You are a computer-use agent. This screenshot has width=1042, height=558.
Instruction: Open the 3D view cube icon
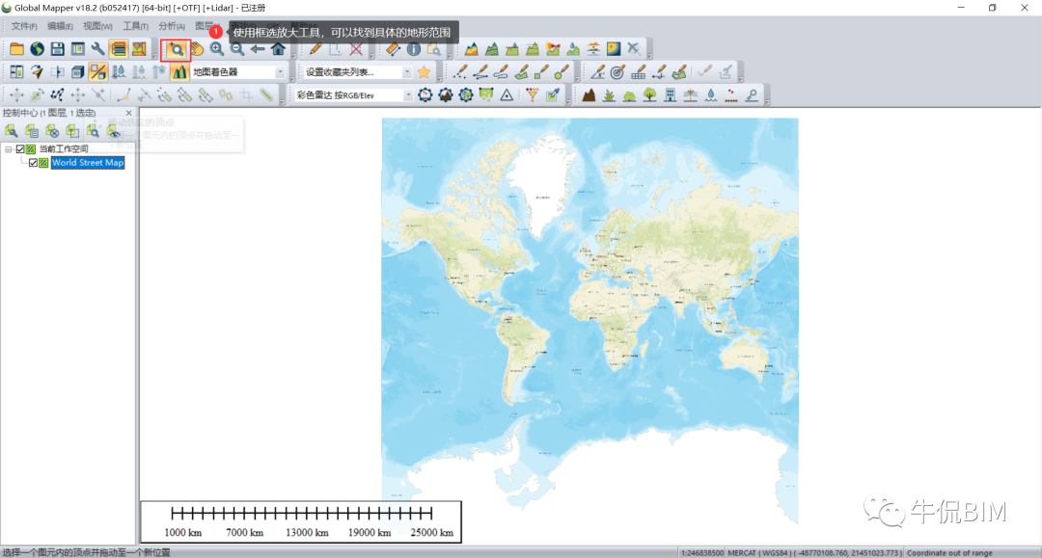pos(78,71)
